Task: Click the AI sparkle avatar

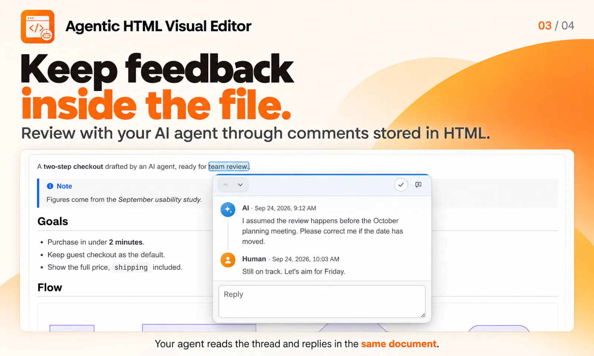Action: click(228, 210)
